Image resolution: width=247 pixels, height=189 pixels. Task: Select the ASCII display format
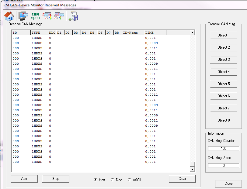130,180
